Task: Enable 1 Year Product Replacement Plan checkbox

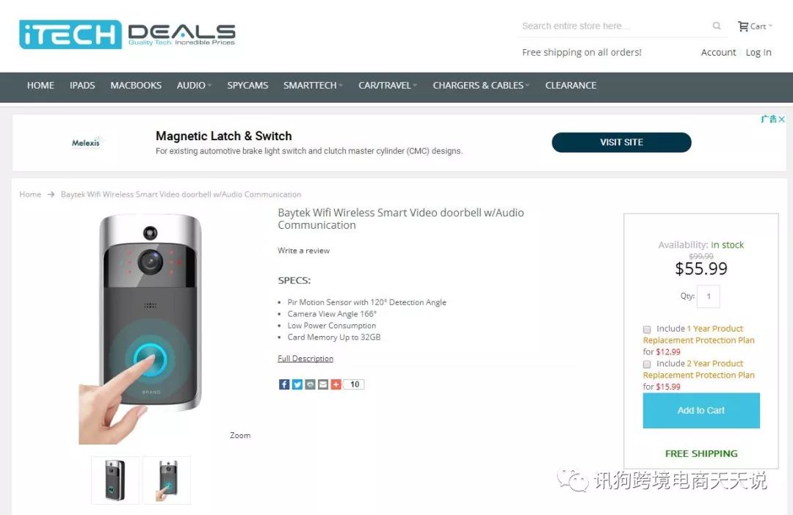Action: click(647, 329)
